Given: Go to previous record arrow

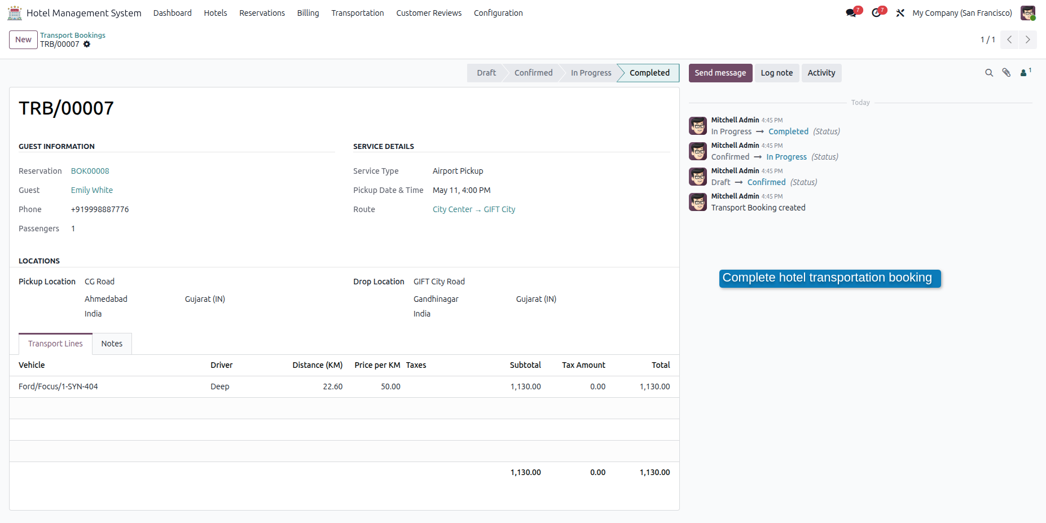Looking at the screenshot, I should click(1009, 39).
